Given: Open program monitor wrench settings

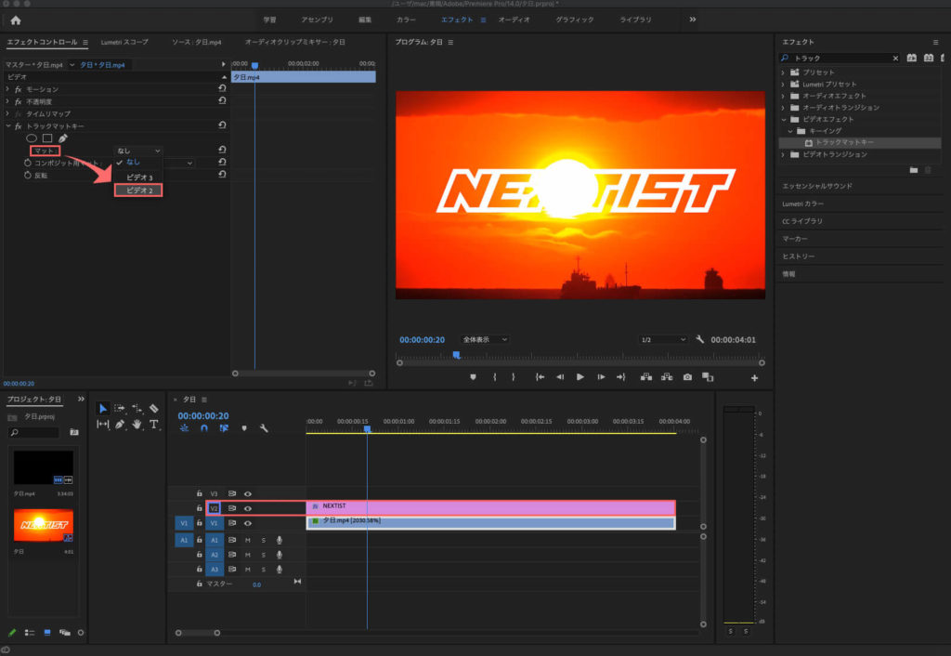Looking at the screenshot, I should coord(700,339).
